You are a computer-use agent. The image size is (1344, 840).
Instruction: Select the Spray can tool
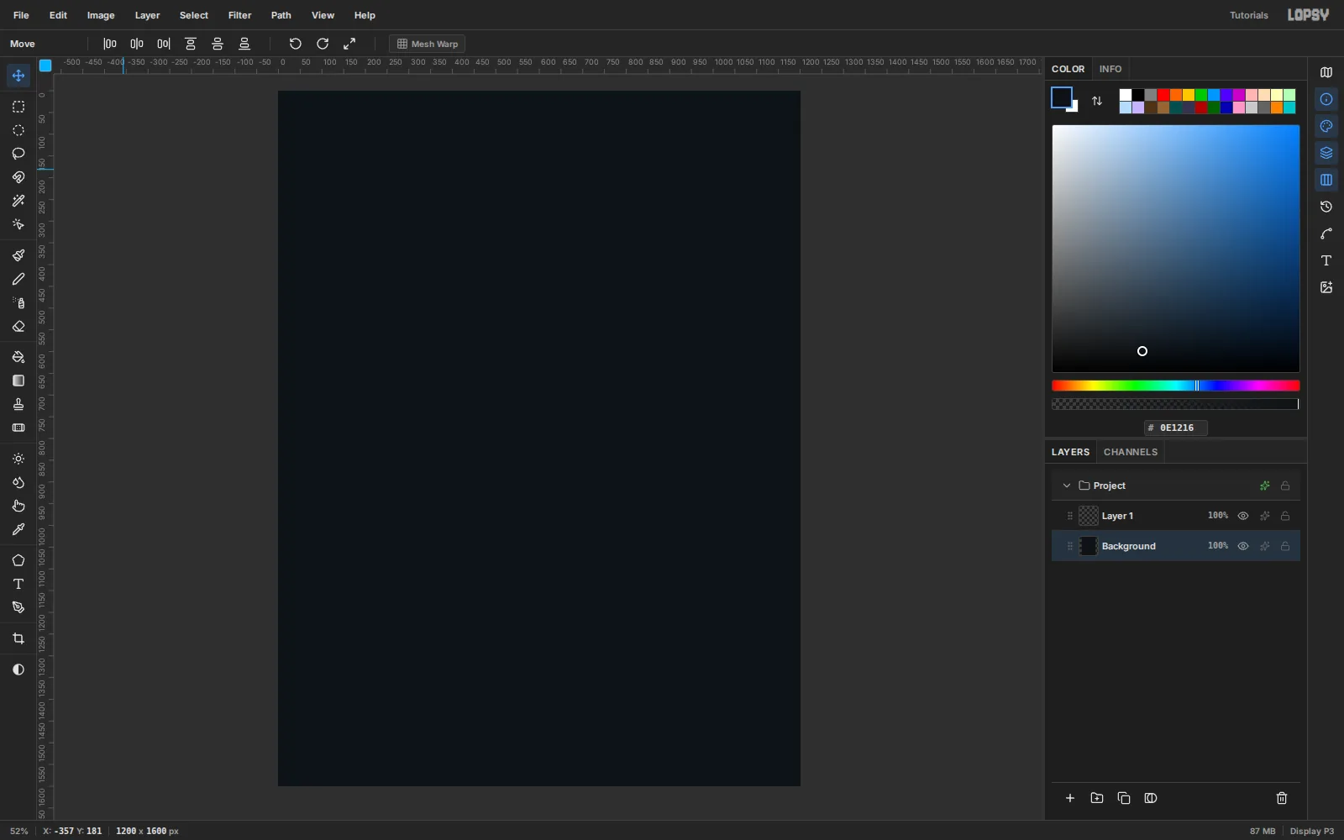click(x=18, y=302)
